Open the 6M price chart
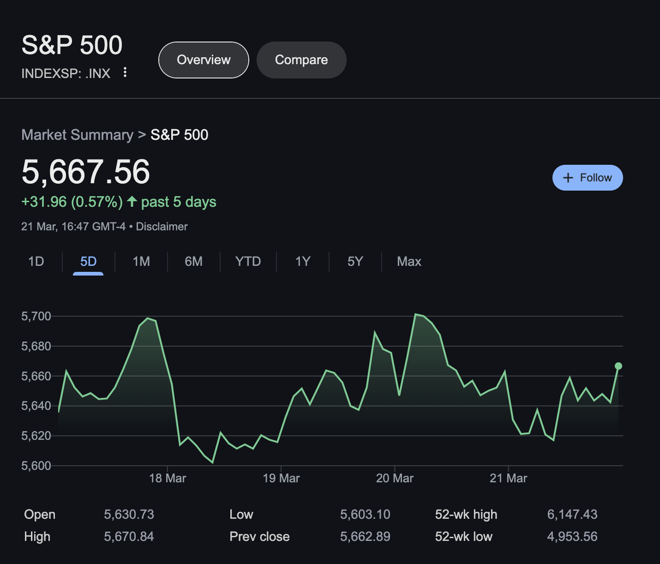Viewport: 660px width, 564px height. point(193,261)
